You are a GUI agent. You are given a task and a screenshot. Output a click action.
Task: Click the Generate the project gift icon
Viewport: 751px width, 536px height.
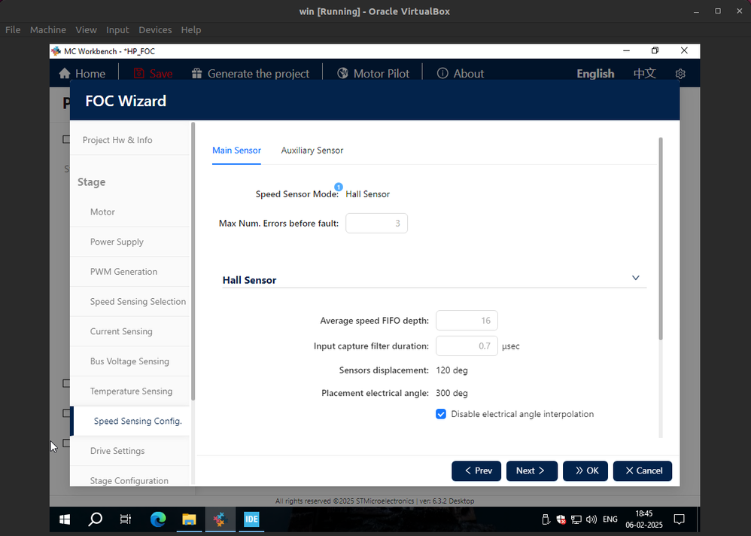pyautogui.click(x=196, y=73)
